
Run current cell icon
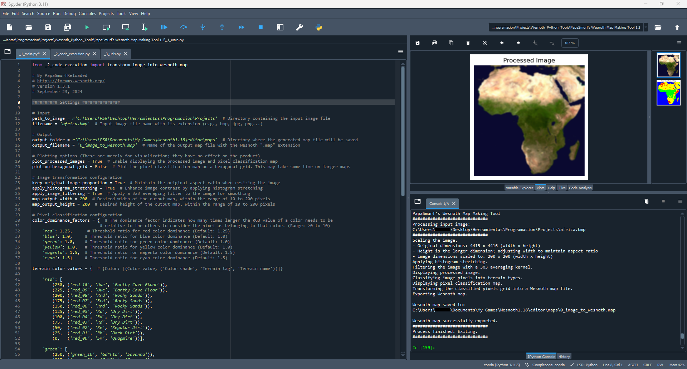pos(106,27)
